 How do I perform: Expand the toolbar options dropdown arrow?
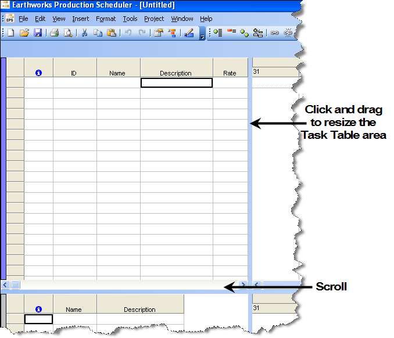click(x=202, y=37)
